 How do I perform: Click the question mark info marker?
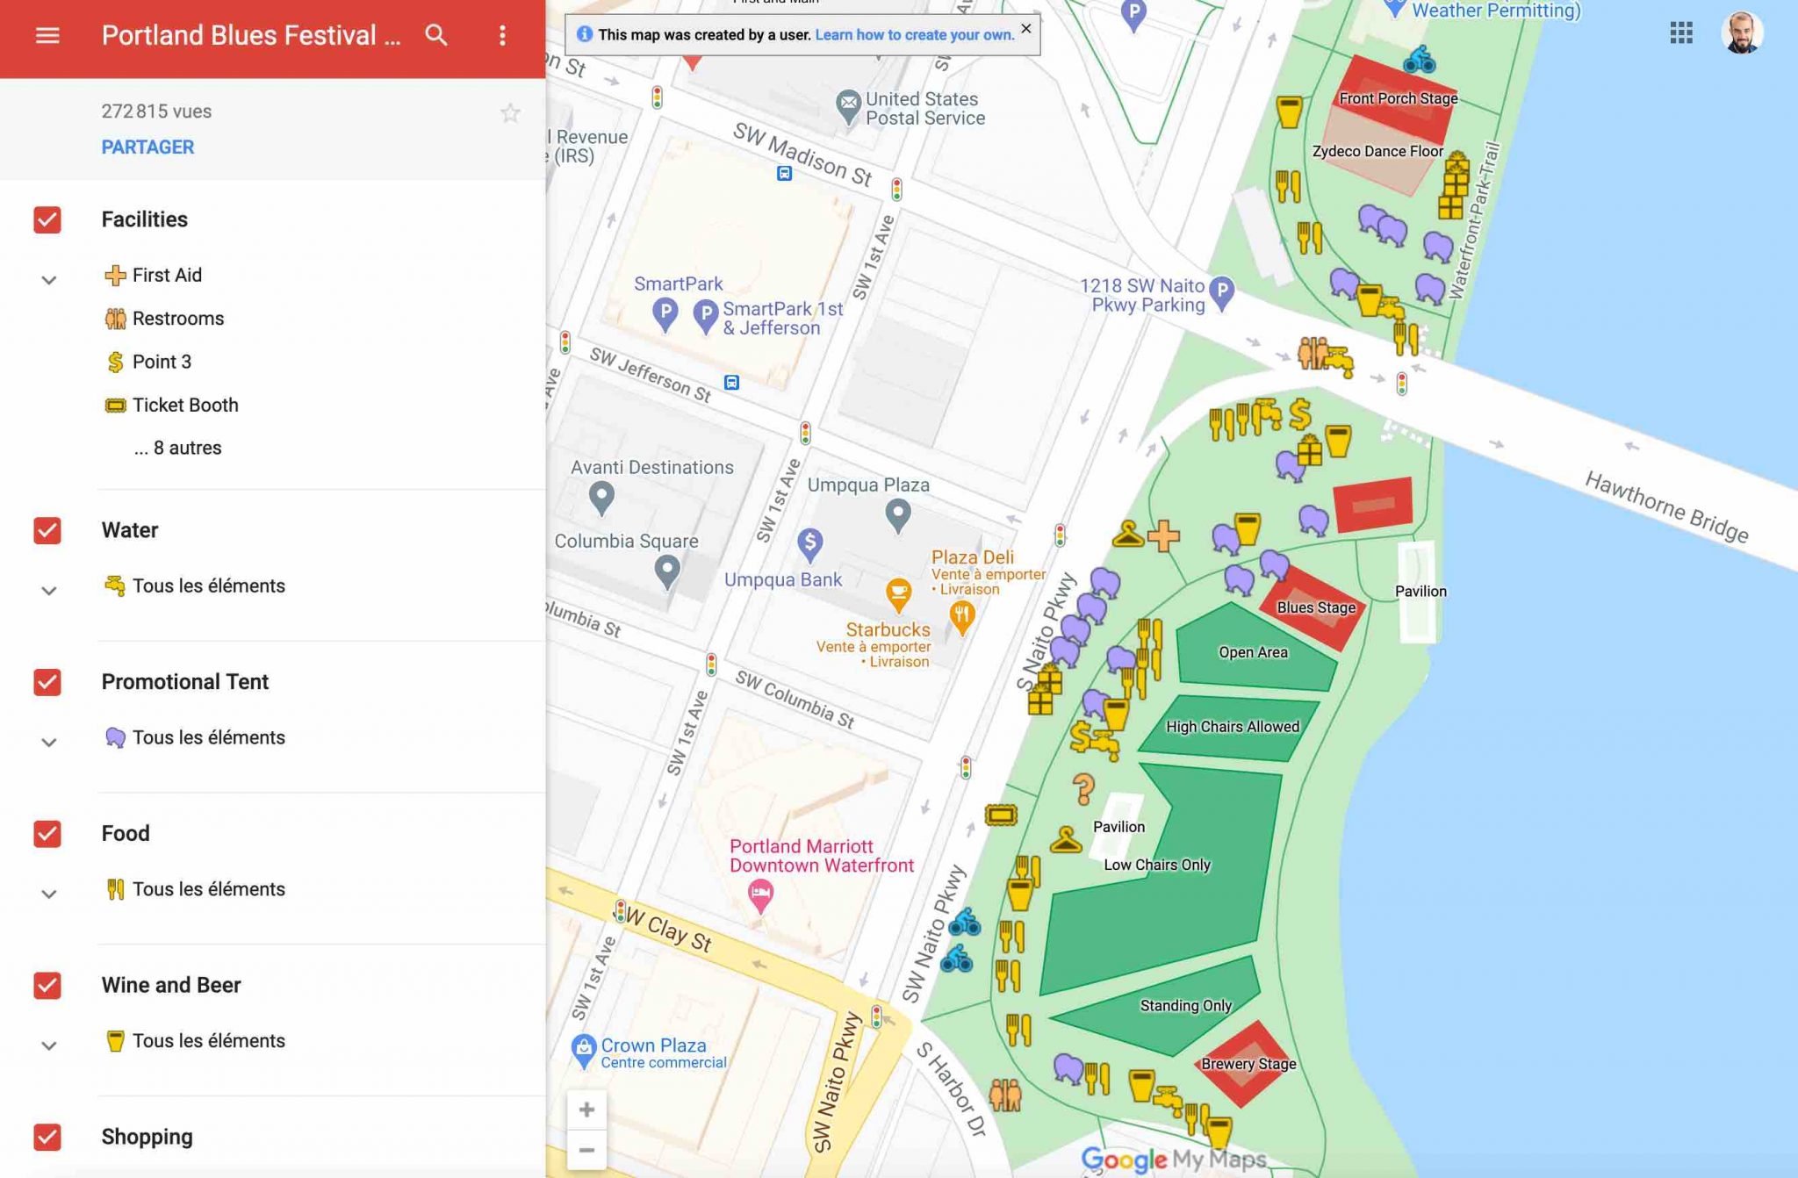pyautogui.click(x=1084, y=788)
